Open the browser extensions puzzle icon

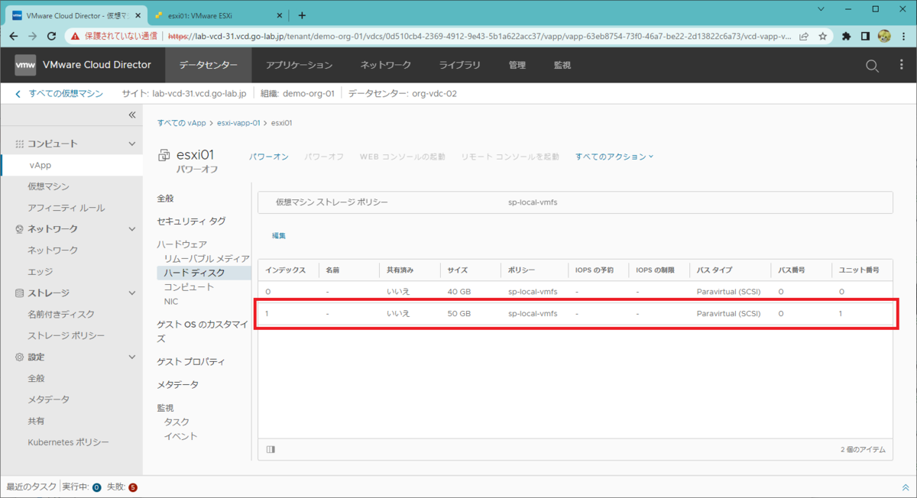tap(847, 36)
